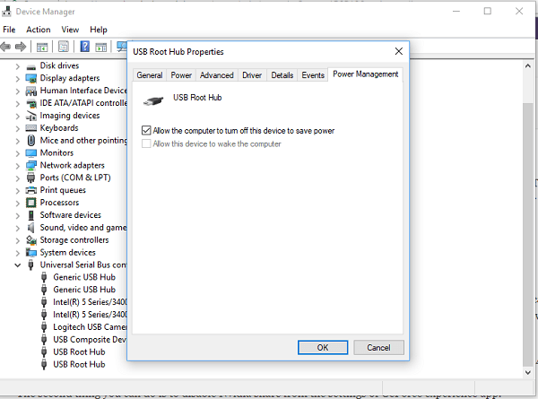
Task: Click the blue question mark Help icon
Action: click(x=85, y=47)
